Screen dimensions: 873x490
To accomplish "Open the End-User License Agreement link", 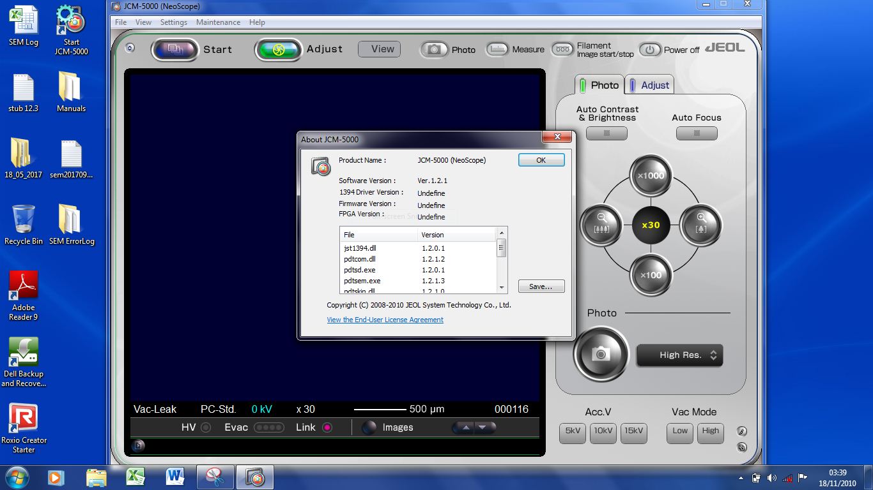I will click(385, 320).
